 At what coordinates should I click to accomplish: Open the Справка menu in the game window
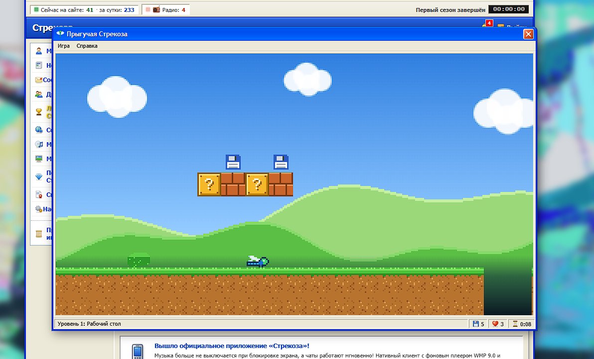coord(87,46)
